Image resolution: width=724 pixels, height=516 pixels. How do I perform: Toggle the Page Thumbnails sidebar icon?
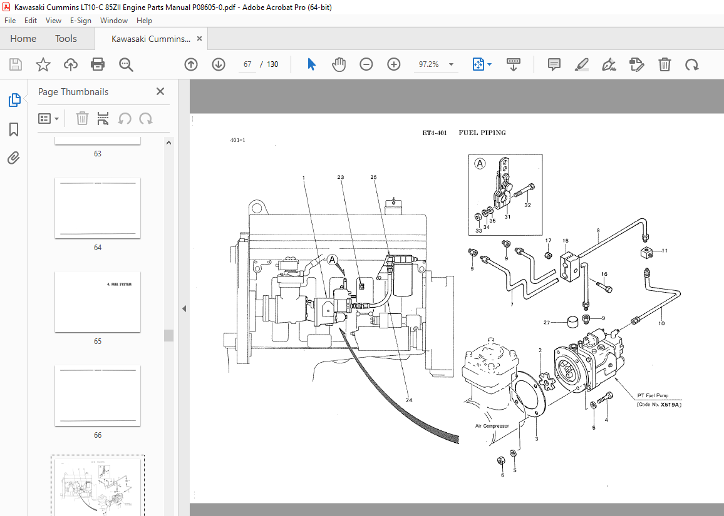tap(14, 99)
